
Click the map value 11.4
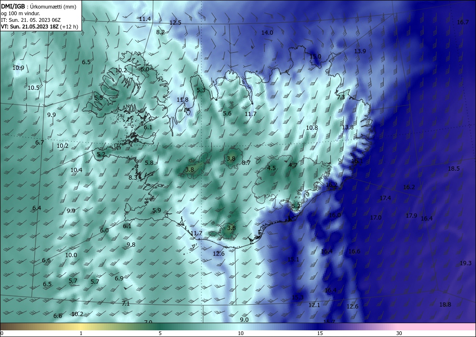pyautogui.click(x=145, y=19)
